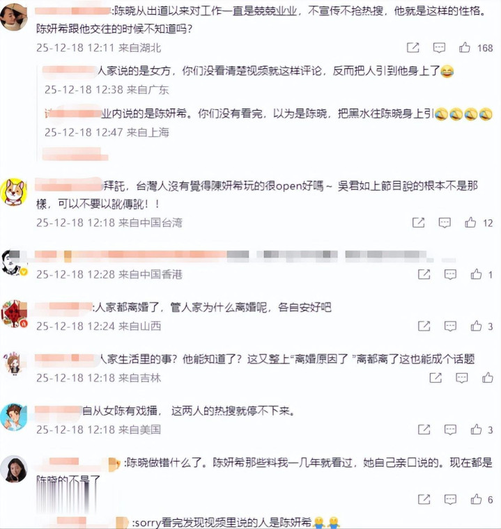Like the comment from 吉林
The image size is (501, 529).
point(487,378)
